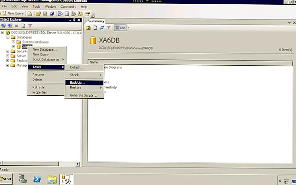Click Up folder icon in Summary toolbar
The height and width of the screenshot is (185, 296).
88,28
